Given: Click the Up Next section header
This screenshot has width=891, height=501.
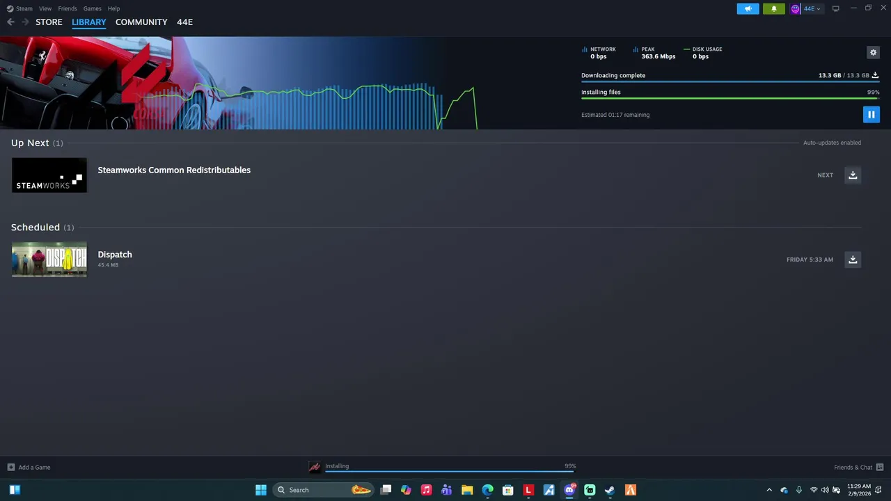Looking at the screenshot, I should [37, 143].
